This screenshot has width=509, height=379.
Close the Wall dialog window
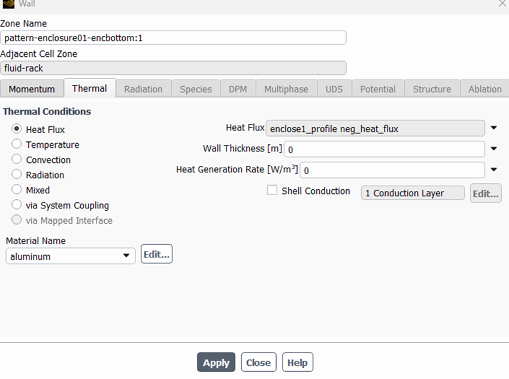tap(502, 4)
